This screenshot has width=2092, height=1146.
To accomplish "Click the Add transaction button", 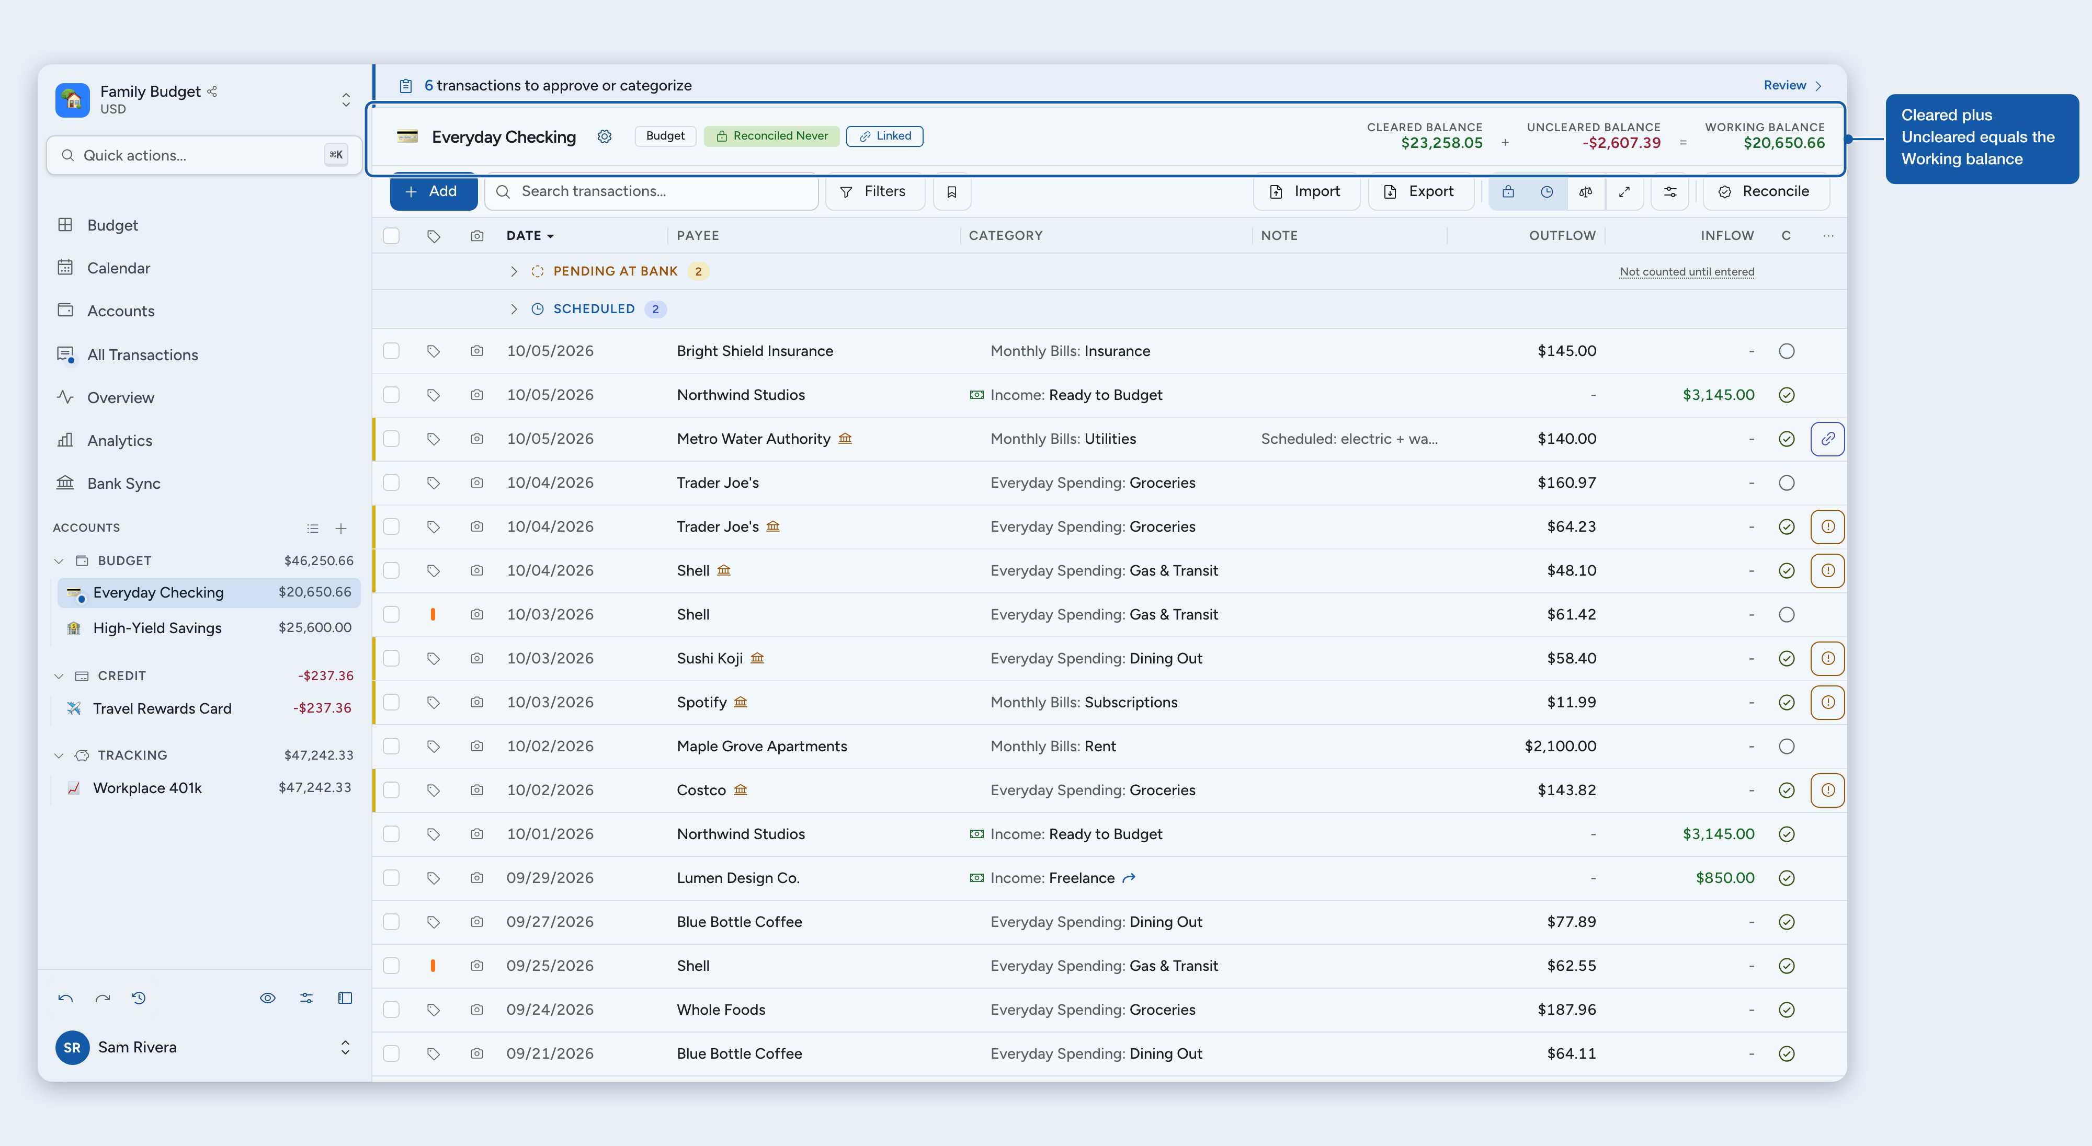I will coord(433,191).
